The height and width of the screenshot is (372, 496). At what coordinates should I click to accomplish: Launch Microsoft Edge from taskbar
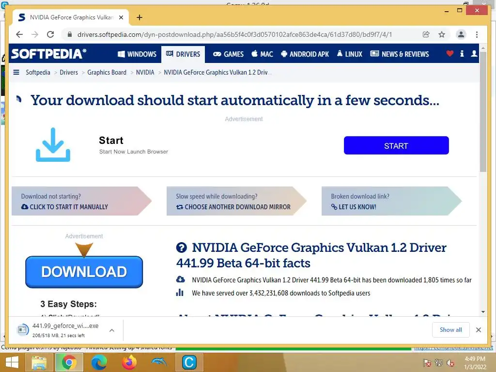coord(99,362)
